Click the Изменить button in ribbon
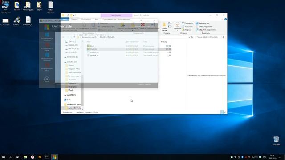 187,27
